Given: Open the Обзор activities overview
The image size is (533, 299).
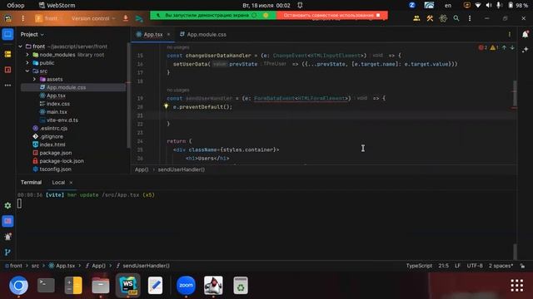Looking at the screenshot, I should click(16, 6).
